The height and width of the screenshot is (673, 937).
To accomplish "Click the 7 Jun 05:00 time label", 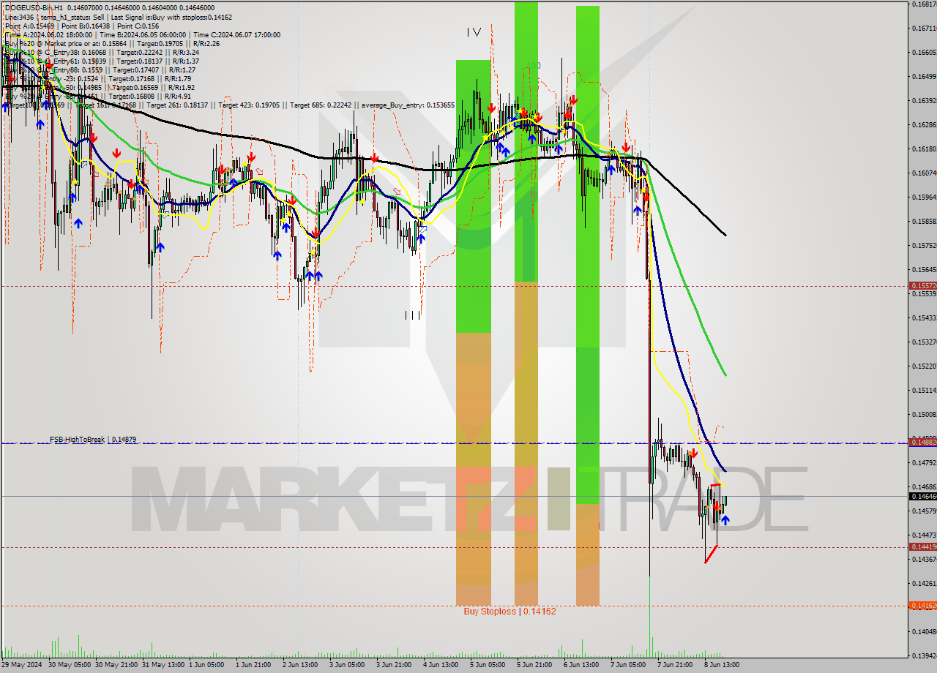I will [628, 665].
